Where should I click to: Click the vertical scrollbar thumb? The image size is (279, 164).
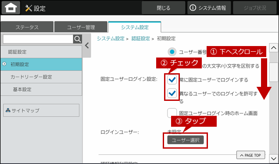click(273, 72)
